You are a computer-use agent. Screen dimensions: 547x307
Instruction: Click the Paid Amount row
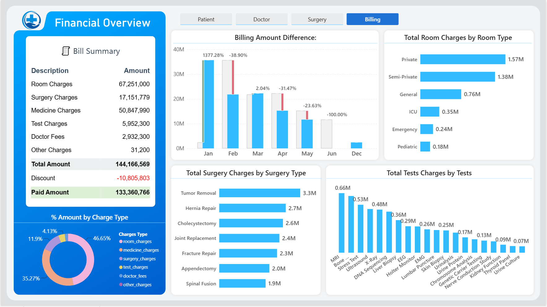(90, 192)
